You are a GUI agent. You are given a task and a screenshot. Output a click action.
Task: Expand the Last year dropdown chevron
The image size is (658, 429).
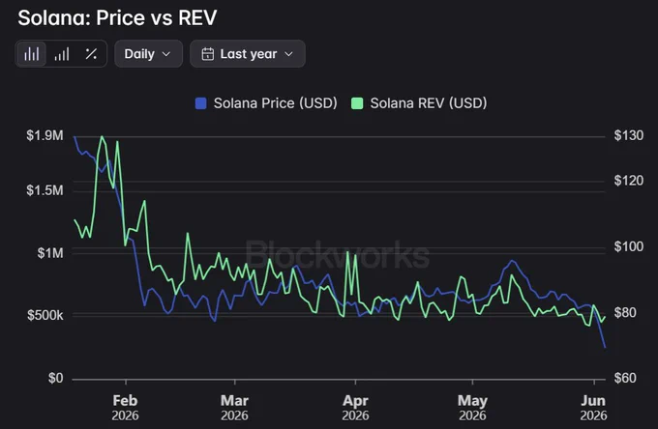[x=288, y=54]
